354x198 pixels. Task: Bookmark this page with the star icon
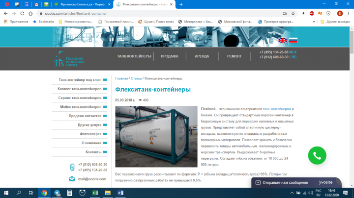(x=293, y=14)
